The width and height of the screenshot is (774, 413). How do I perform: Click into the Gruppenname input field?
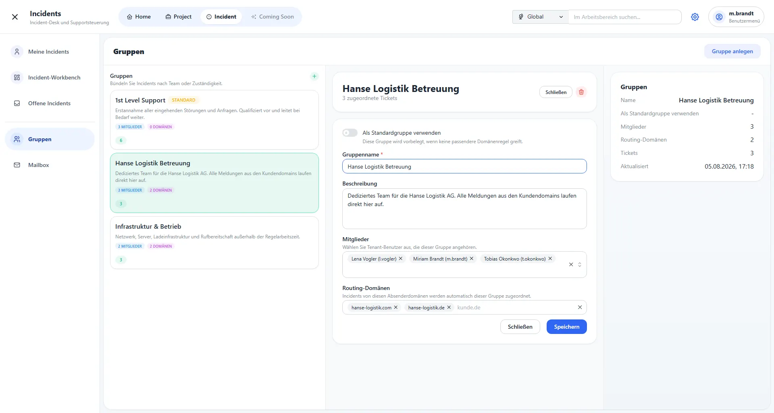pyautogui.click(x=464, y=167)
